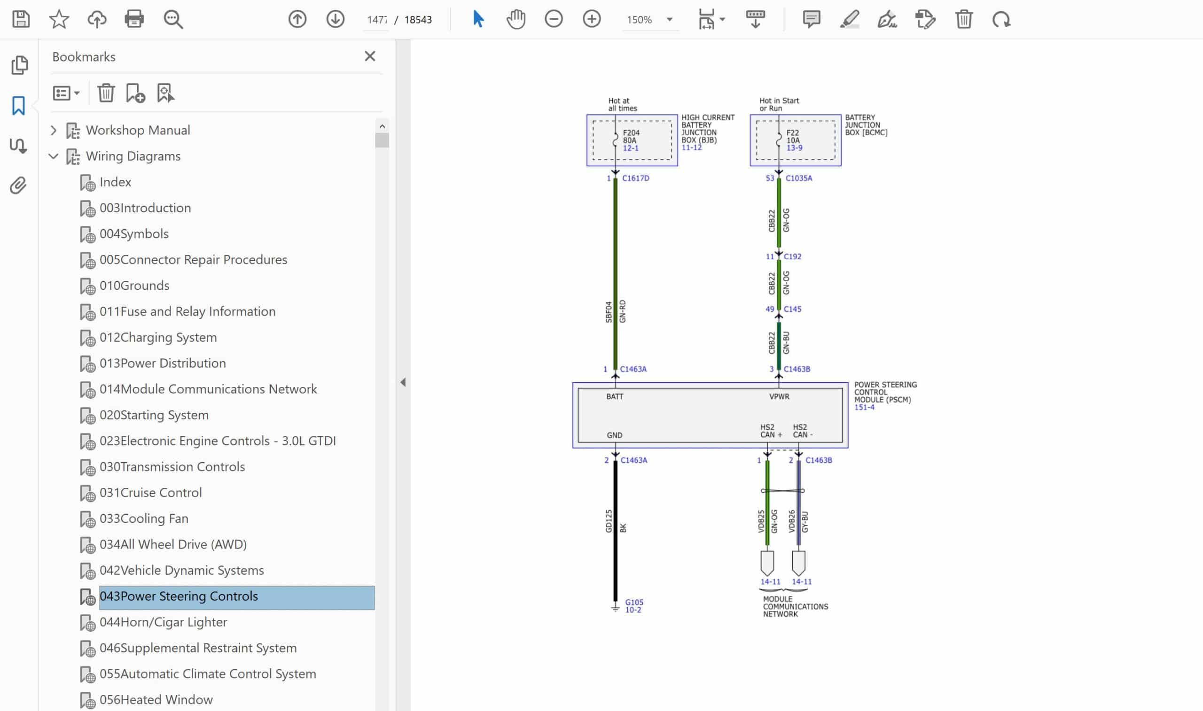Expand the Workshop Manual bookmark
This screenshot has width=1203, height=711.
[x=54, y=130]
